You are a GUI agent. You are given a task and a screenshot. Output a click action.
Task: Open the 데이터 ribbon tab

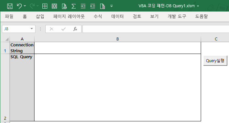point(117,16)
